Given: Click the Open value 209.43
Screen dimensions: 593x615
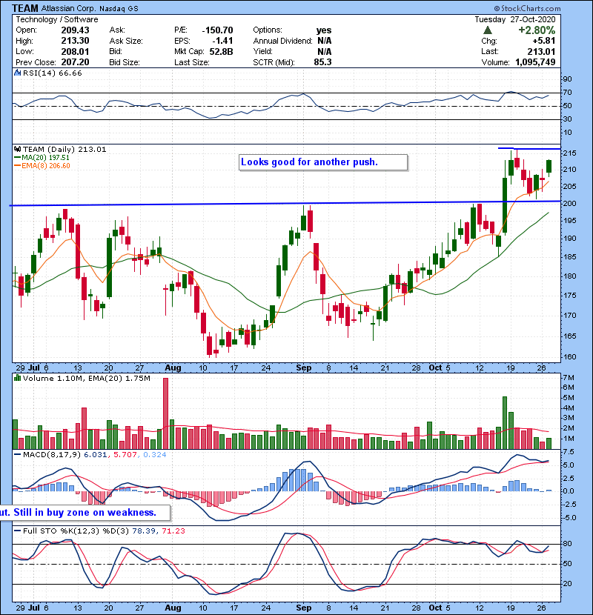Looking at the screenshot, I should pyautogui.click(x=75, y=30).
